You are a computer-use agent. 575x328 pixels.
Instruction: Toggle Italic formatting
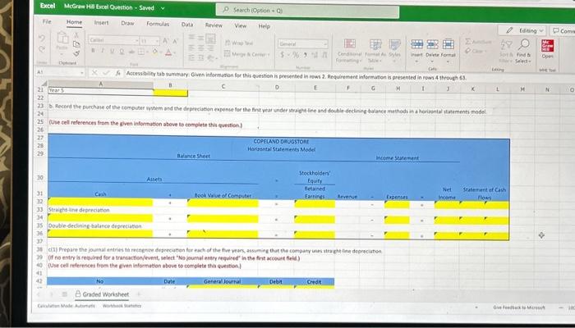[103, 51]
